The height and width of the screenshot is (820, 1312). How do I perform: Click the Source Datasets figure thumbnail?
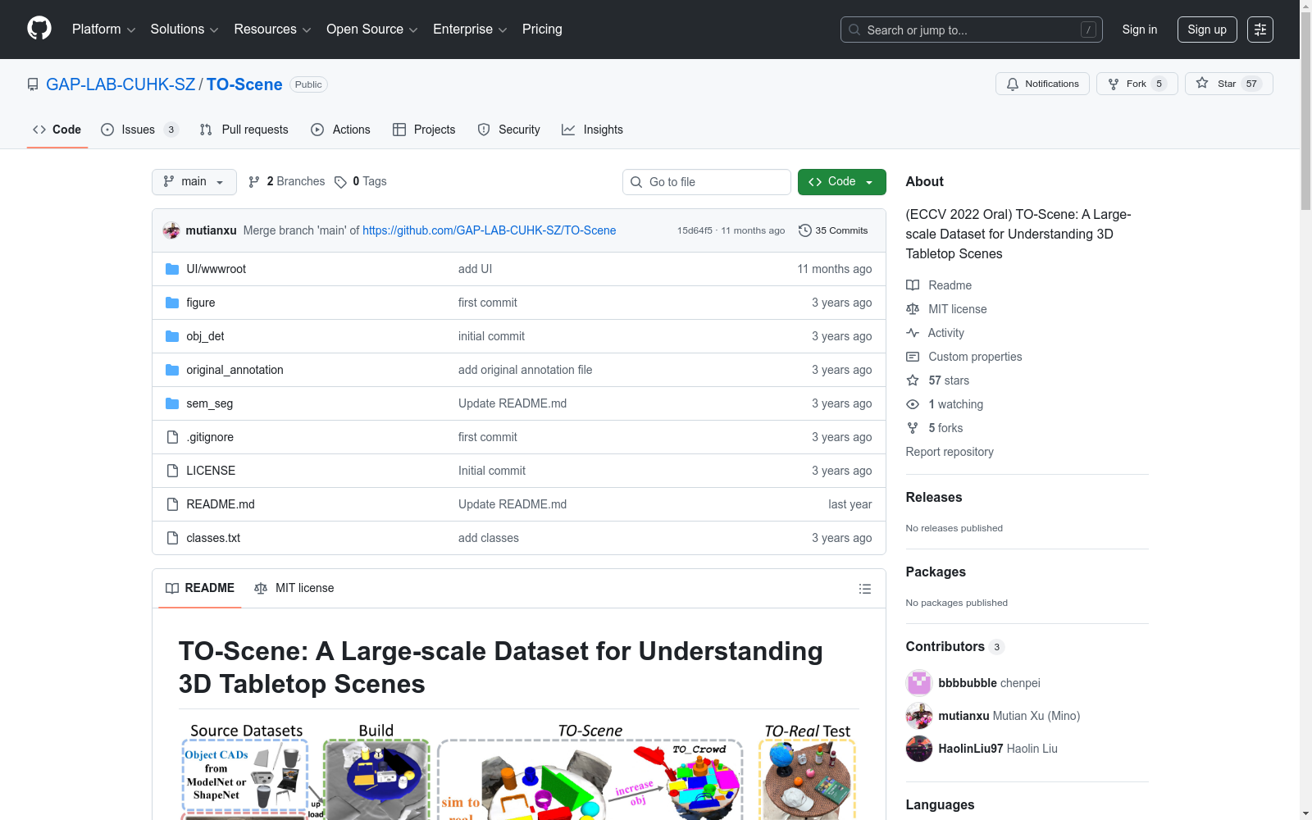coord(246,771)
